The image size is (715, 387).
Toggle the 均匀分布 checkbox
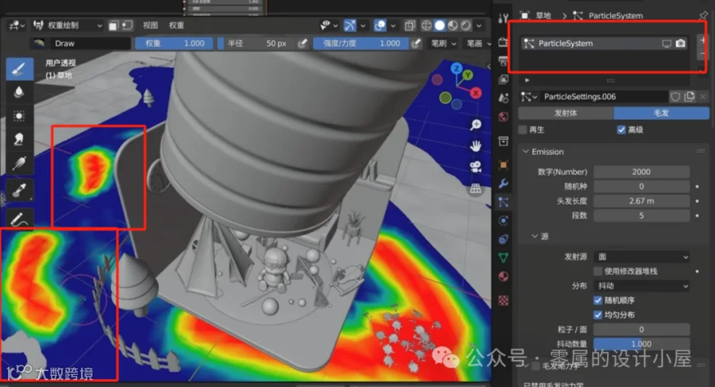click(x=597, y=315)
